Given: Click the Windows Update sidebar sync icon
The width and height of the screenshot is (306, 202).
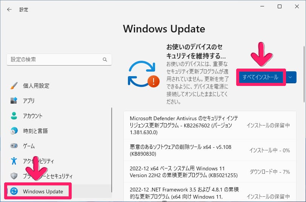Looking at the screenshot, I should point(14,191).
